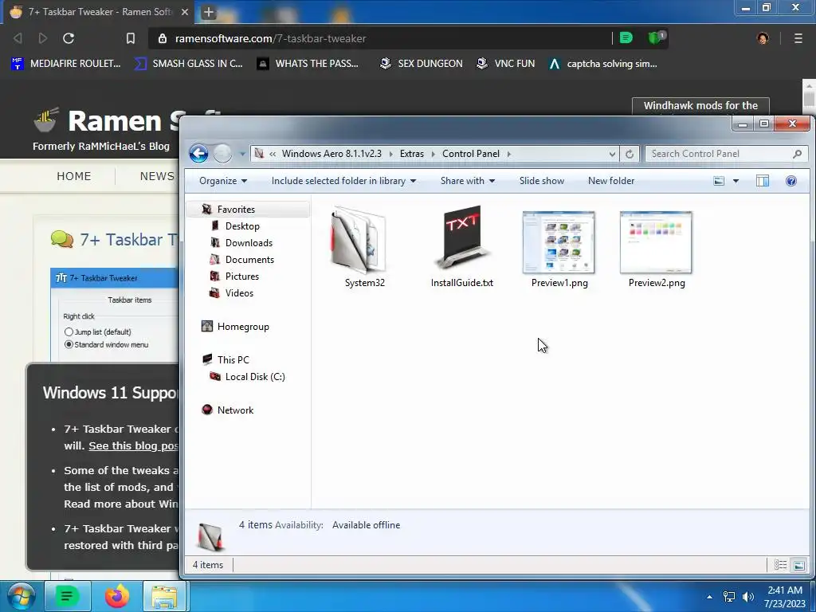Image resolution: width=816 pixels, height=612 pixels.
Task: Open Downloads in the navigation pane
Action: (x=249, y=242)
